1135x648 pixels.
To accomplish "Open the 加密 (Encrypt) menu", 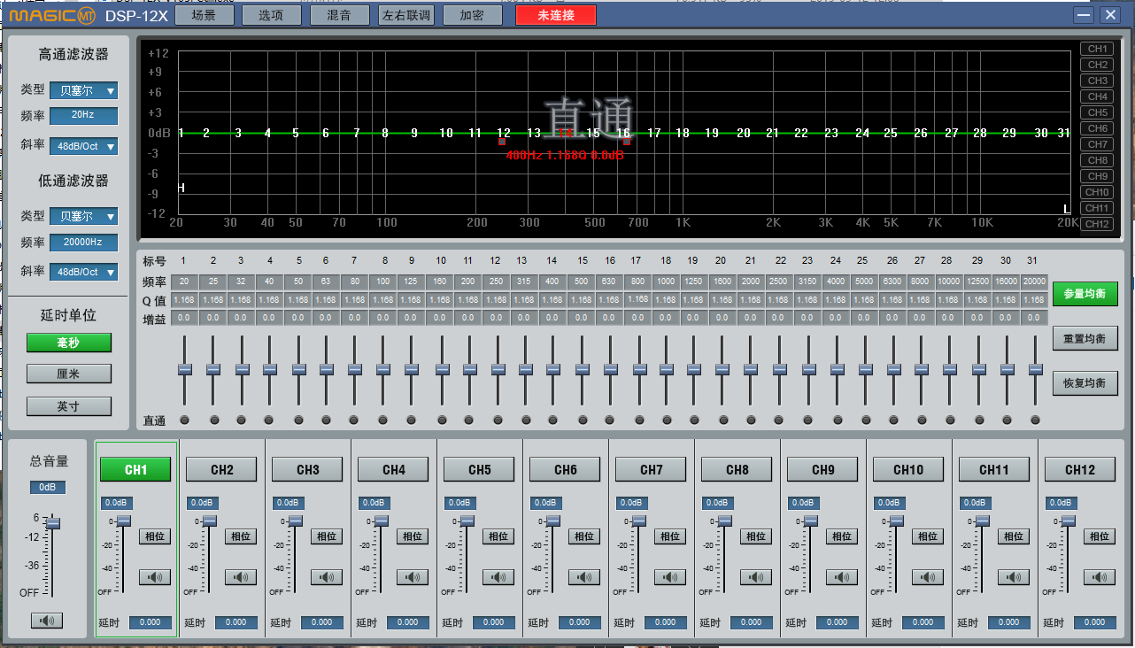I will click(x=475, y=15).
